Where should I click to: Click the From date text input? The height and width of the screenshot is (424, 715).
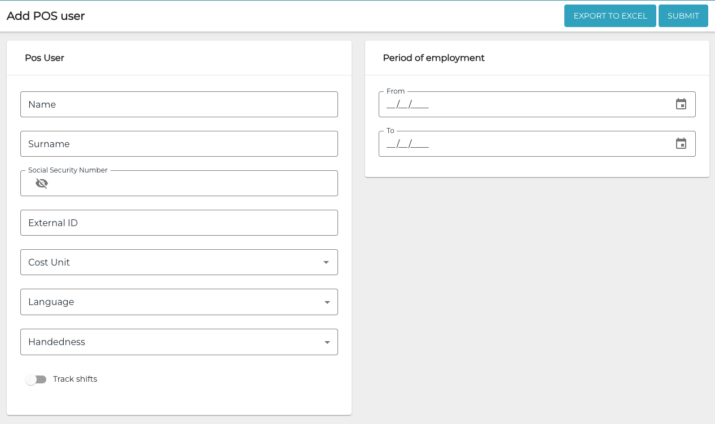click(525, 104)
